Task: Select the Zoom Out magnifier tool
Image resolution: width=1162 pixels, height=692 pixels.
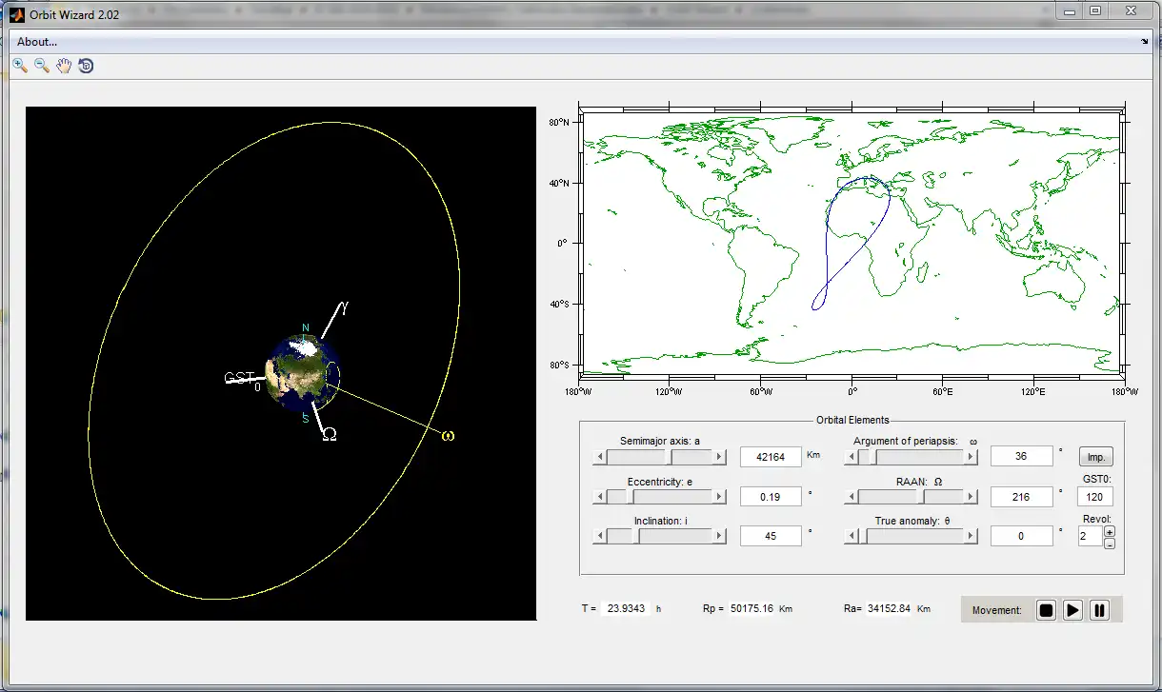Action: coord(42,66)
